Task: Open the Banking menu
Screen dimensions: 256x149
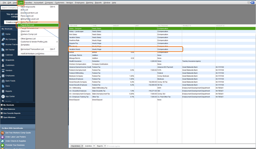Action: point(90,3)
